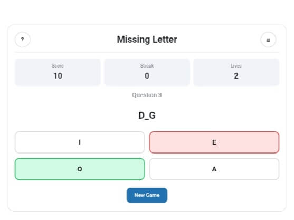Click the Lives label text

[x=236, y=66]
